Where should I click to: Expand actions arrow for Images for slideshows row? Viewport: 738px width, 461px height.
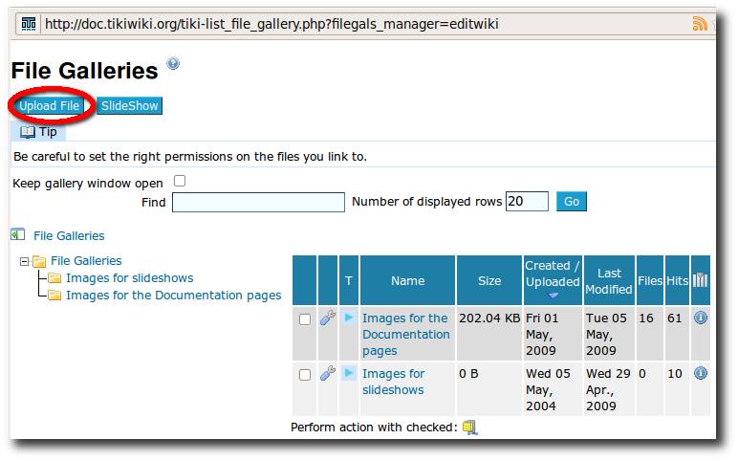click(x=349, y=373)
